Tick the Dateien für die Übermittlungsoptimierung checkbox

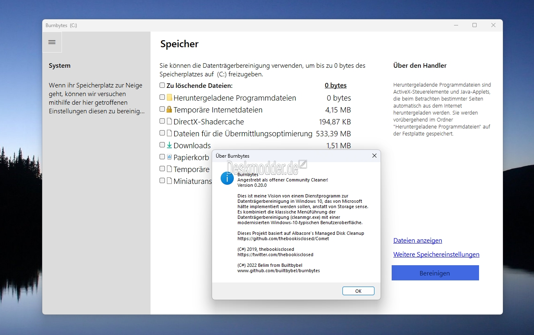[x=162, y=133]
